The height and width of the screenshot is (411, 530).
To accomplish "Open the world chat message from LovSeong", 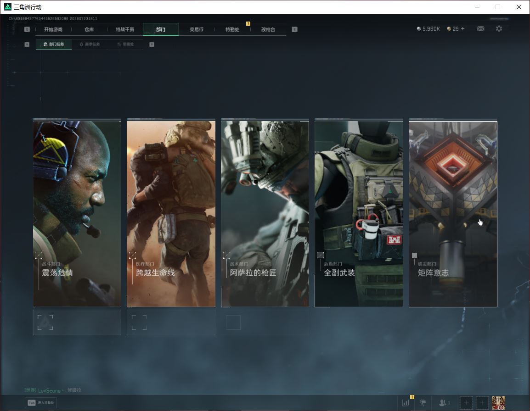I will (53, 390).
